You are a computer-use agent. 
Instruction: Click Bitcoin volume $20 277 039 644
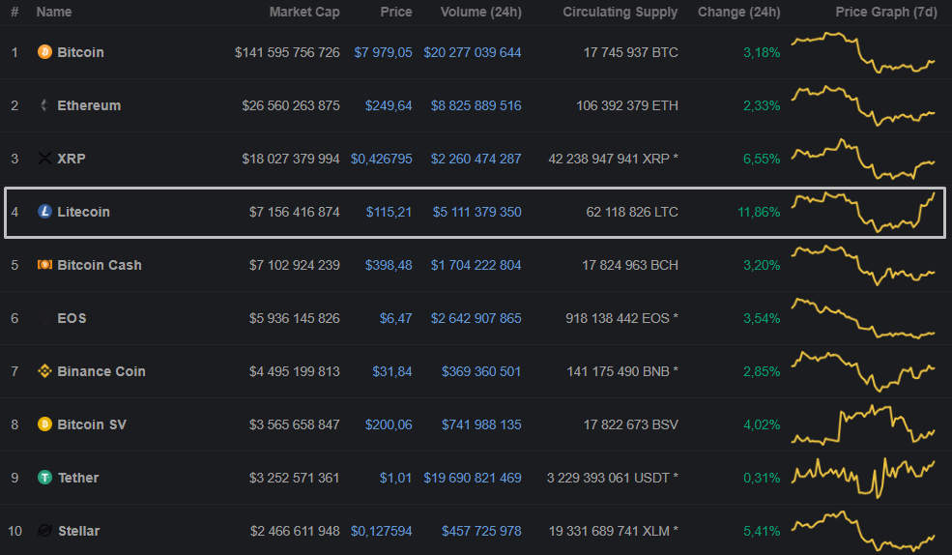pos(473,52)
